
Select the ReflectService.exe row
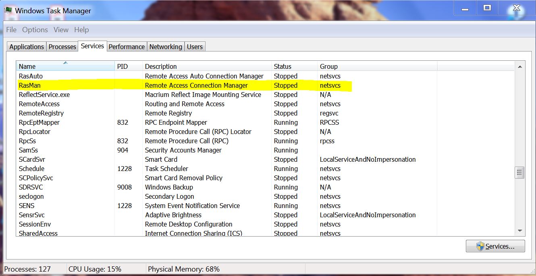(266, 95)
